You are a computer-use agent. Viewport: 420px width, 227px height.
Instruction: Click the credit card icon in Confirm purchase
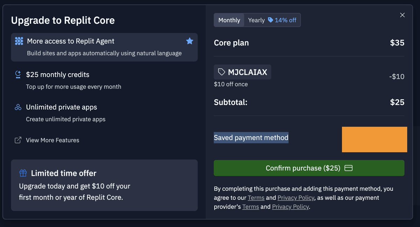click(348, 168)
